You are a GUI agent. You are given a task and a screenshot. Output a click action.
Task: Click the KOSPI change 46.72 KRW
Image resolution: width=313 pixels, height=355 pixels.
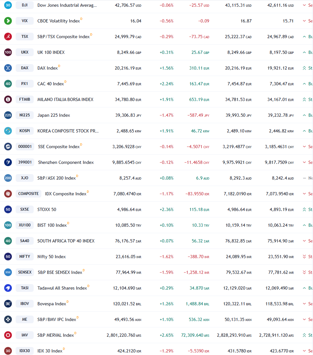tap(200, 131)
